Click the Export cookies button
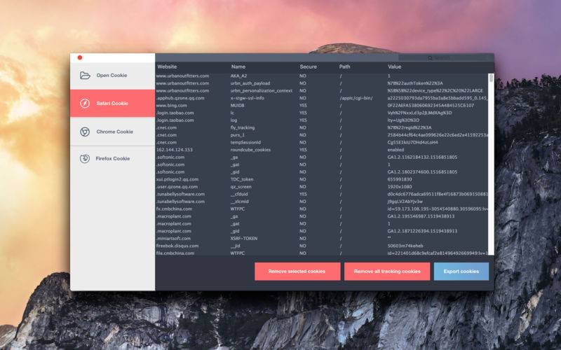The image size is (561, 350). [461, 272]
